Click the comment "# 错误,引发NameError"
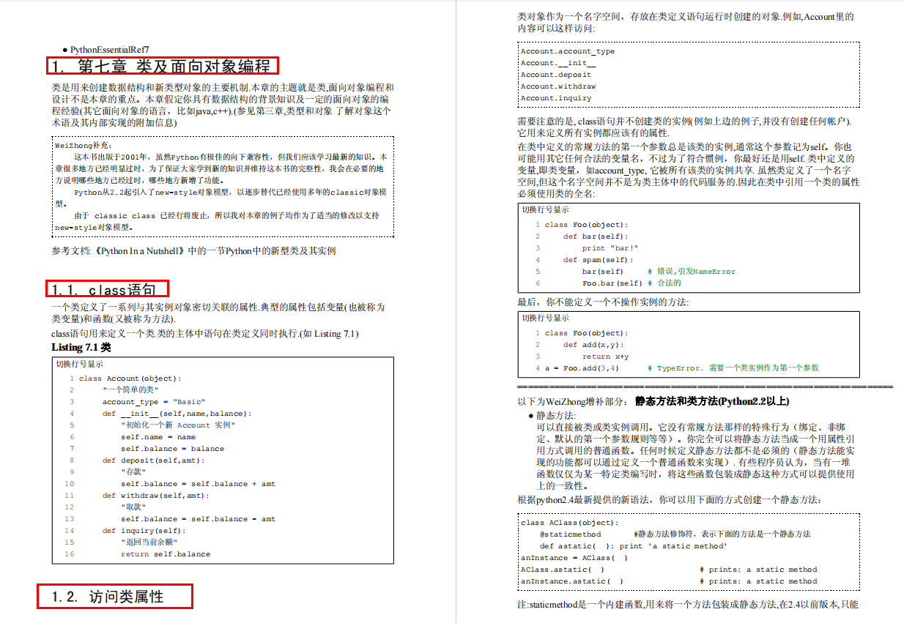This screenshot has height=623, width=904. tap(692, 272)
